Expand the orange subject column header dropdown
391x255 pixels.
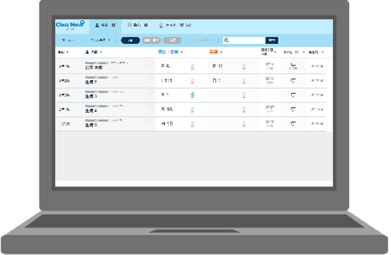216,52
